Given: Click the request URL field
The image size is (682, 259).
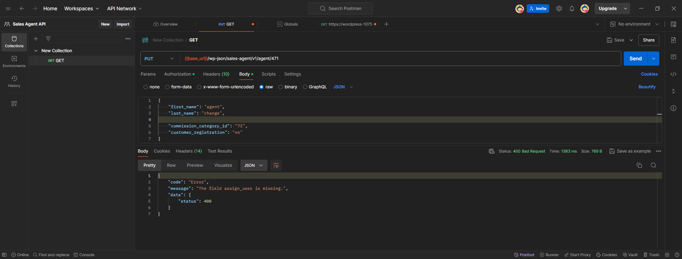Looking at the screenshot, I should pos(400,59).
